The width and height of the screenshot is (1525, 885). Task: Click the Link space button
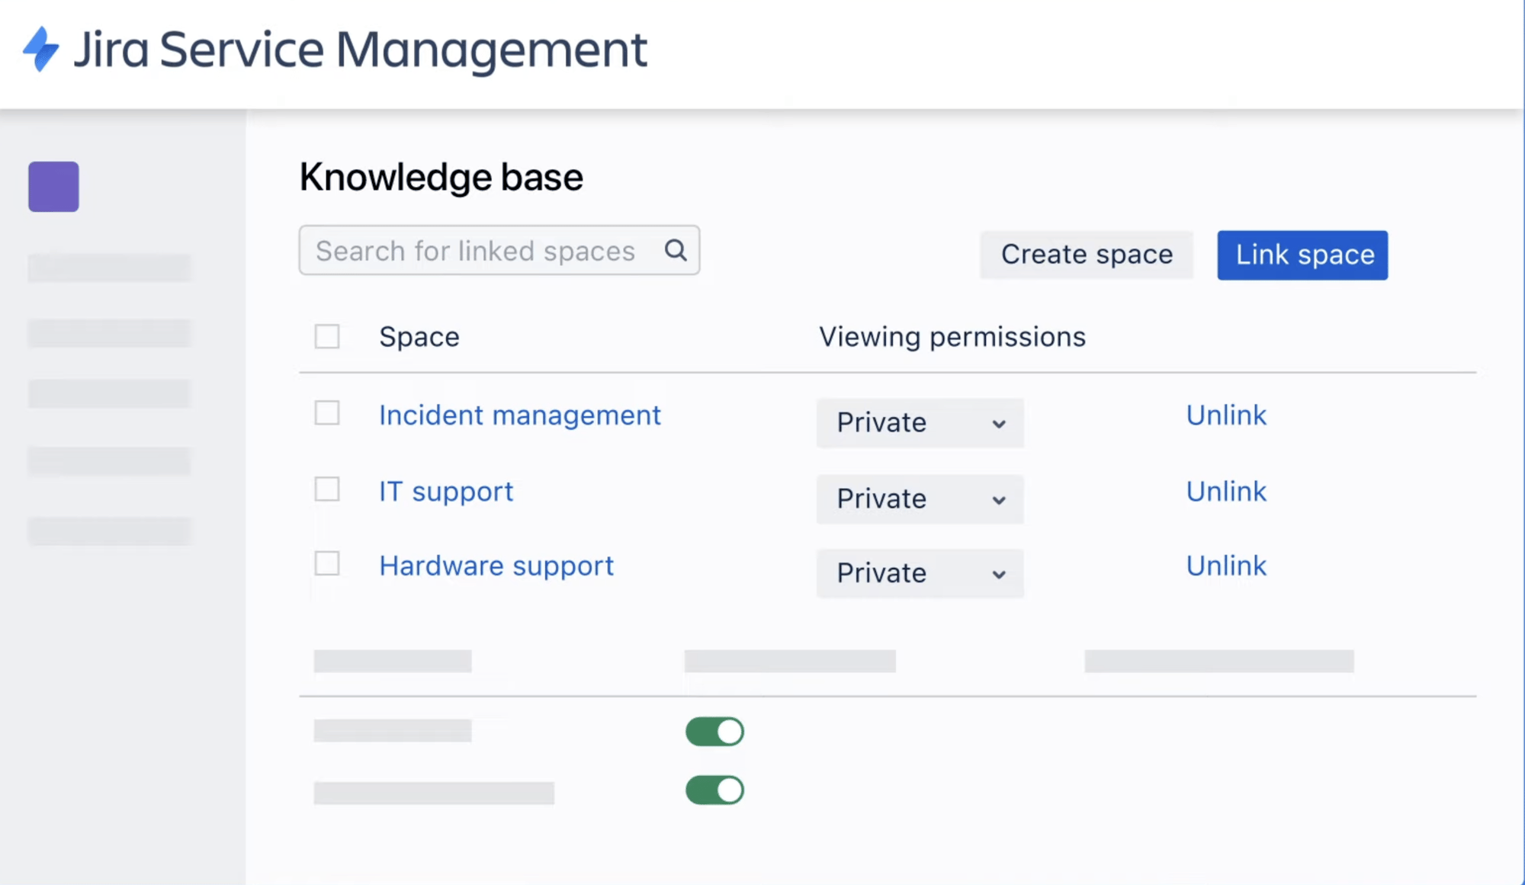(x=1302, y=255)
